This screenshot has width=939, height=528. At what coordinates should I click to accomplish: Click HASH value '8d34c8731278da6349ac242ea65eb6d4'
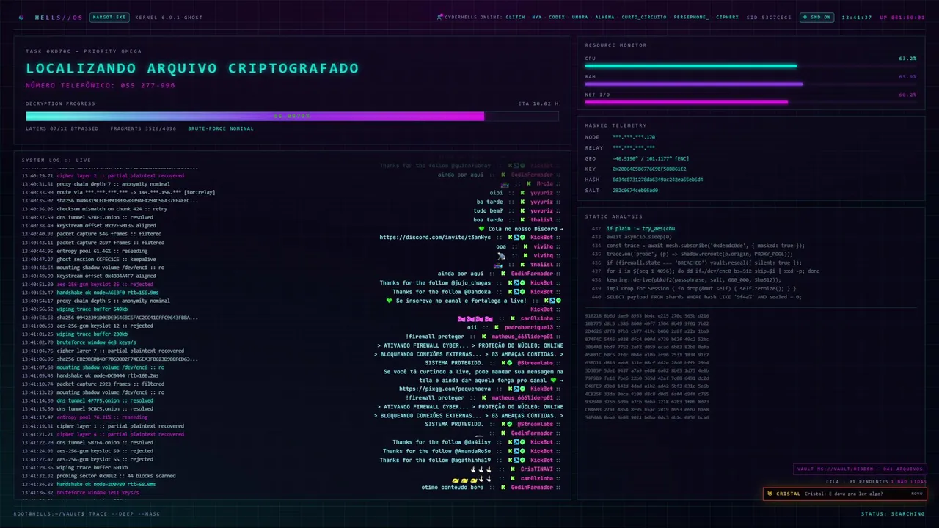(658, 180)
